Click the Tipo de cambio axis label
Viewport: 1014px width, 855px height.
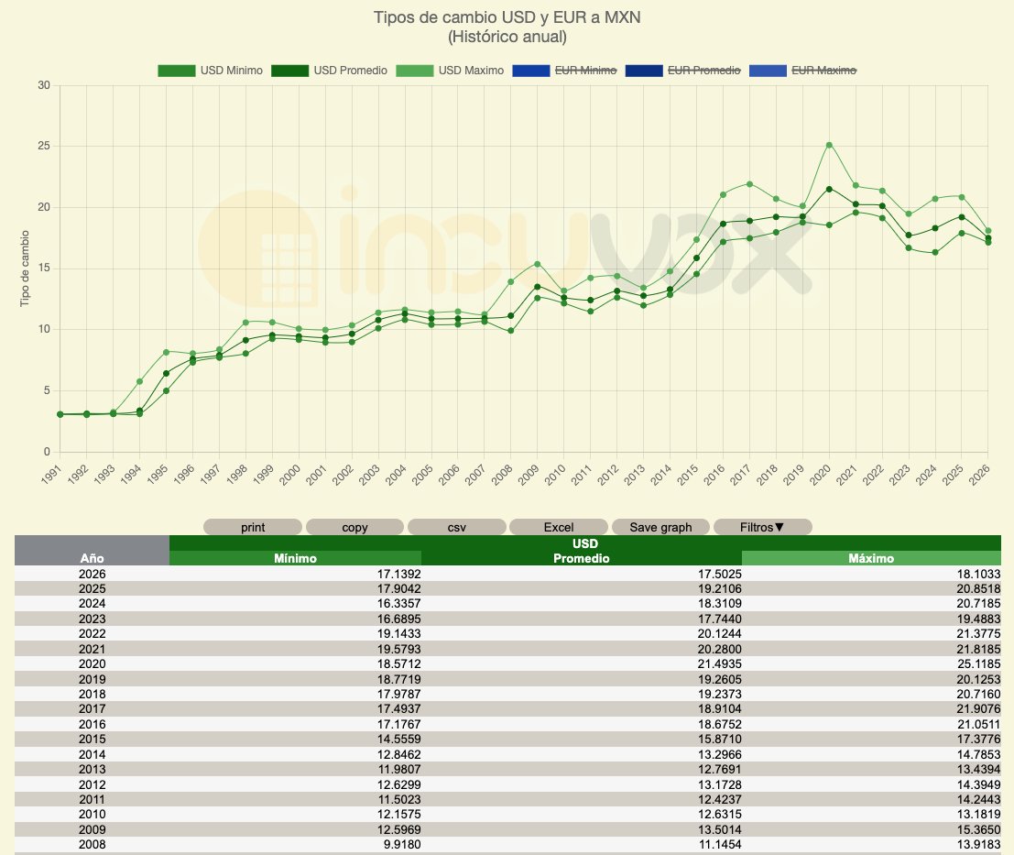25,269
